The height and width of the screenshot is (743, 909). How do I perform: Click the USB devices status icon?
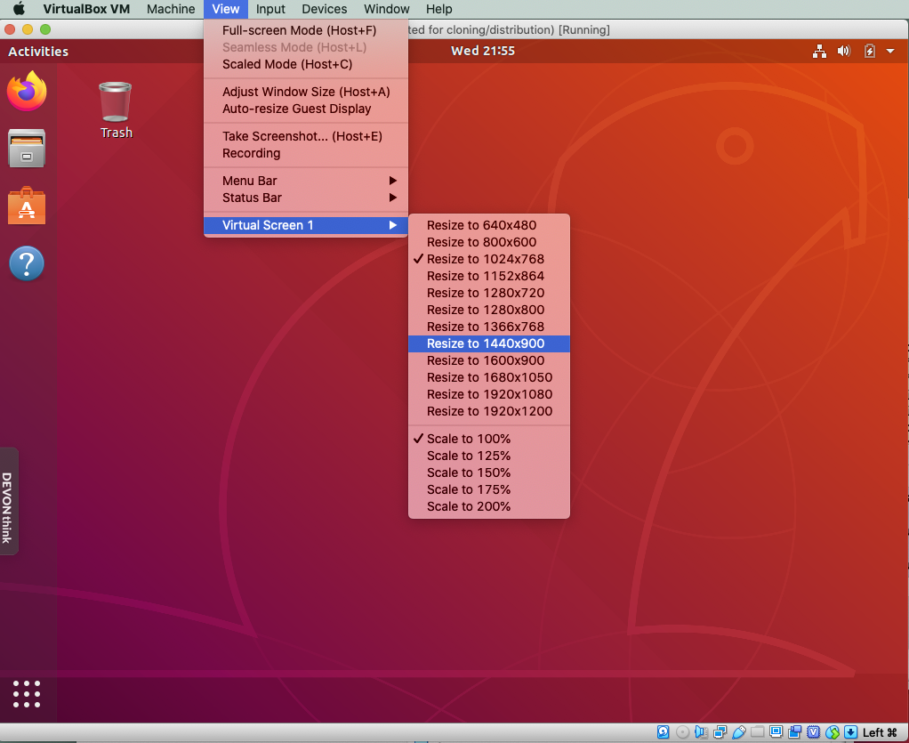point(739,732)
